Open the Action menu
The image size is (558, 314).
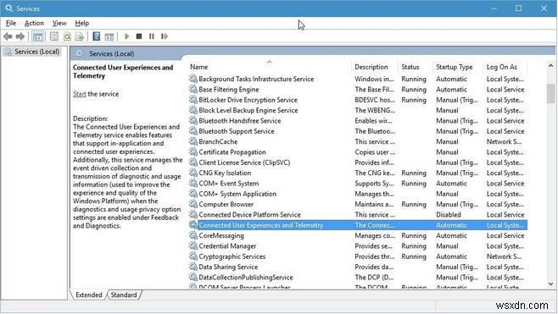(34, 23)
